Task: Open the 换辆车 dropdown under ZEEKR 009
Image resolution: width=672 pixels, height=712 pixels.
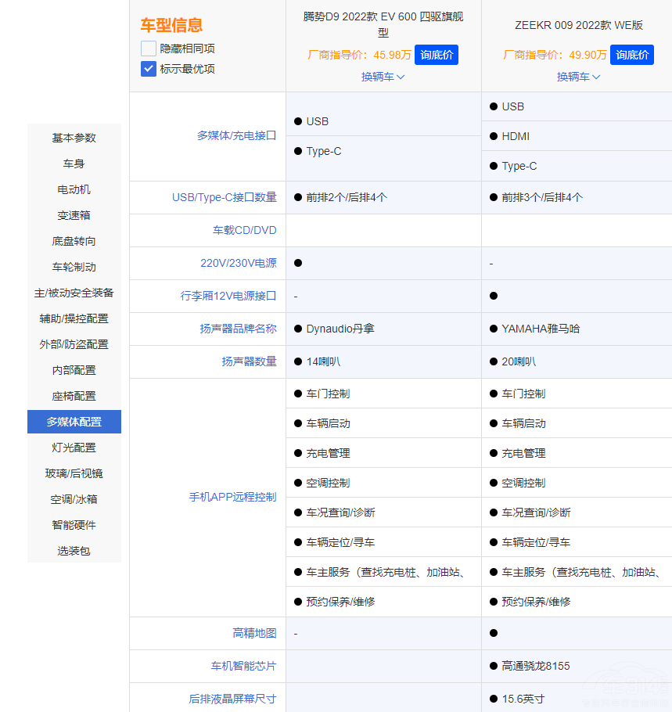Action: coord(578,77)
